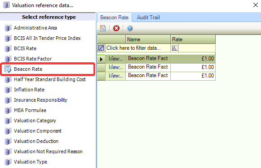Sort by the Name column header
This screenshot has width=261, height=168.
148,39
